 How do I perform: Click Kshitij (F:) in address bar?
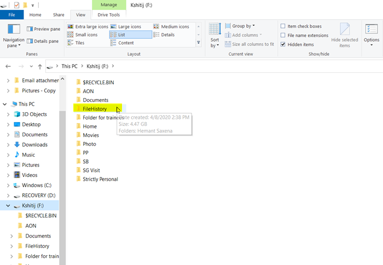97,66
